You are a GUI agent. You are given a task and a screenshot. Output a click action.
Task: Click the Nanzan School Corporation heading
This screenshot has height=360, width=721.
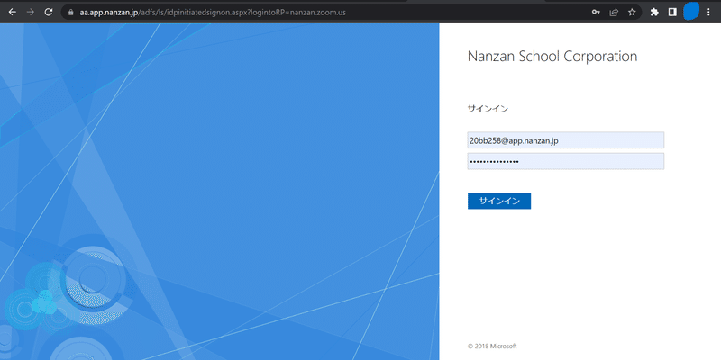[x=552, y=57]
